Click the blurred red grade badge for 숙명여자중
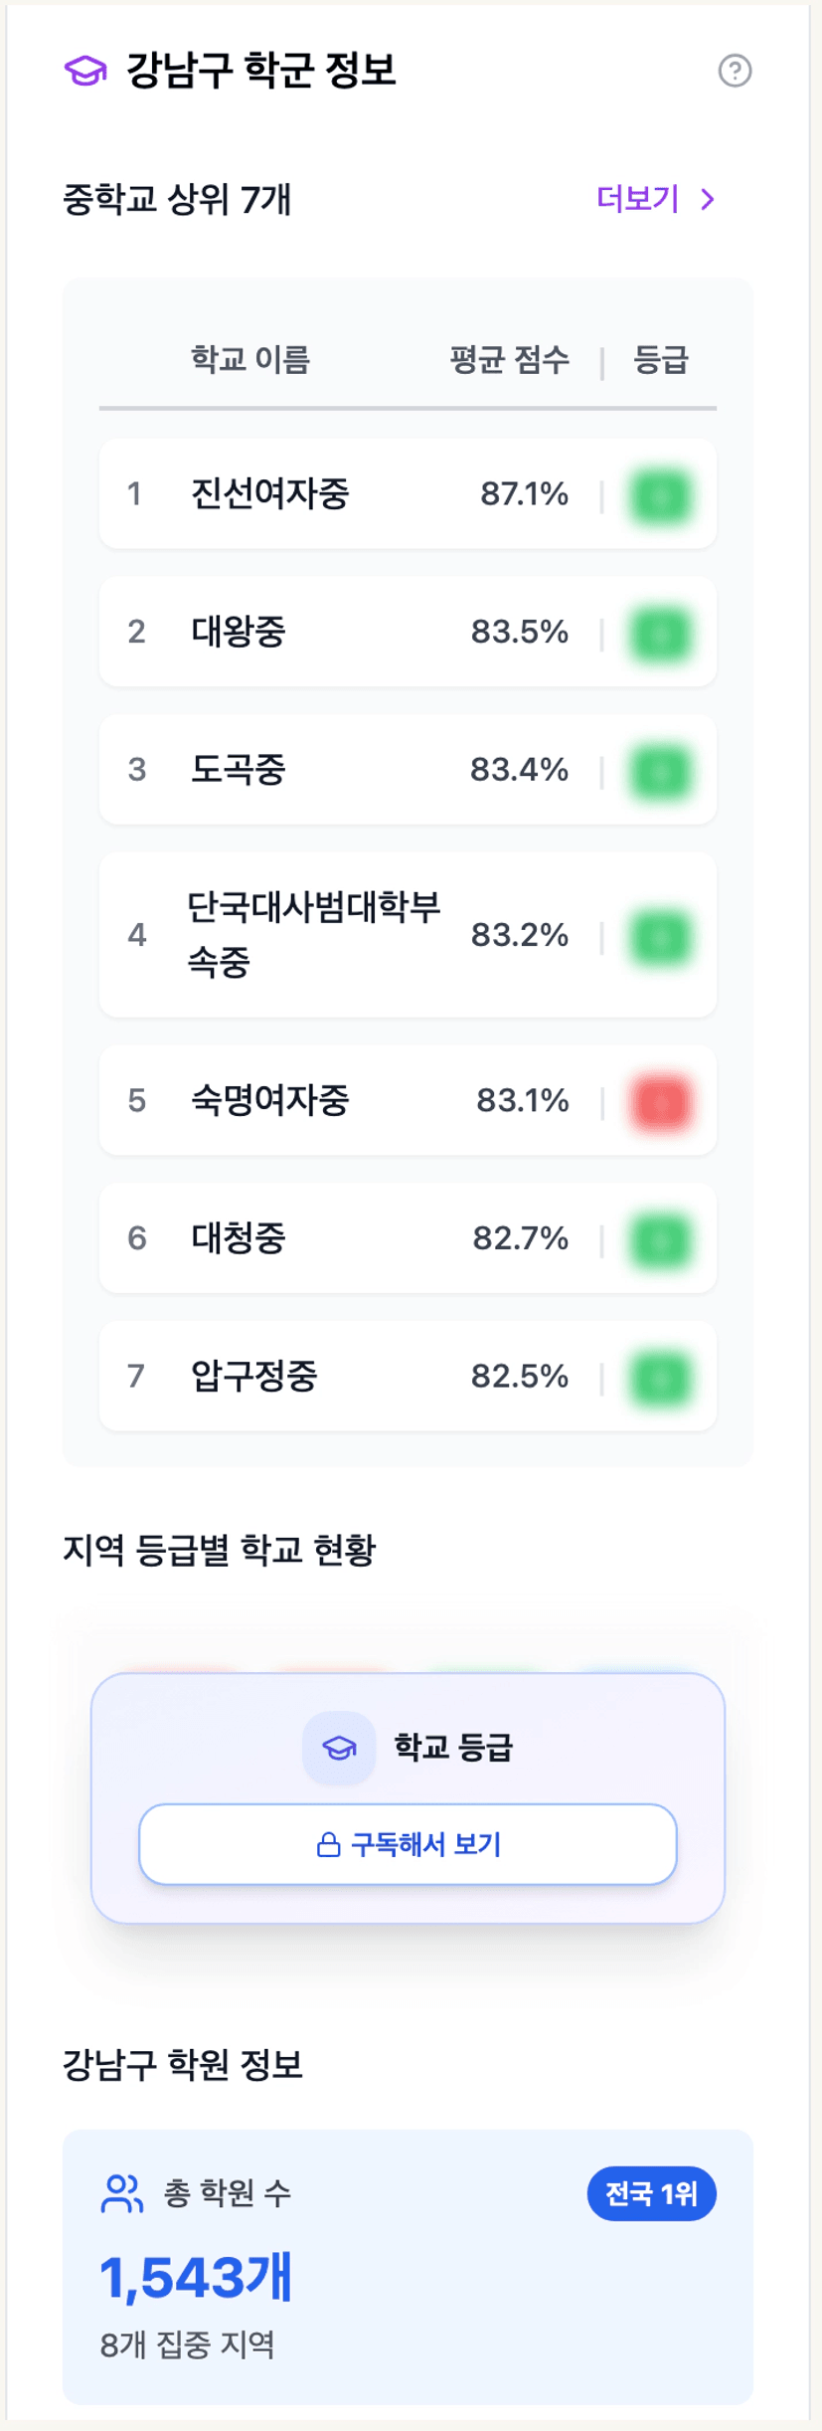 (660, 1102)
